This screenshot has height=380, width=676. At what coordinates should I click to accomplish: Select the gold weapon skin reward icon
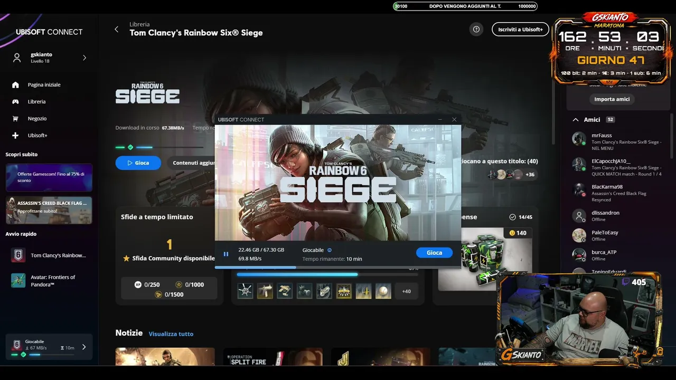click(x=265, y=291)
